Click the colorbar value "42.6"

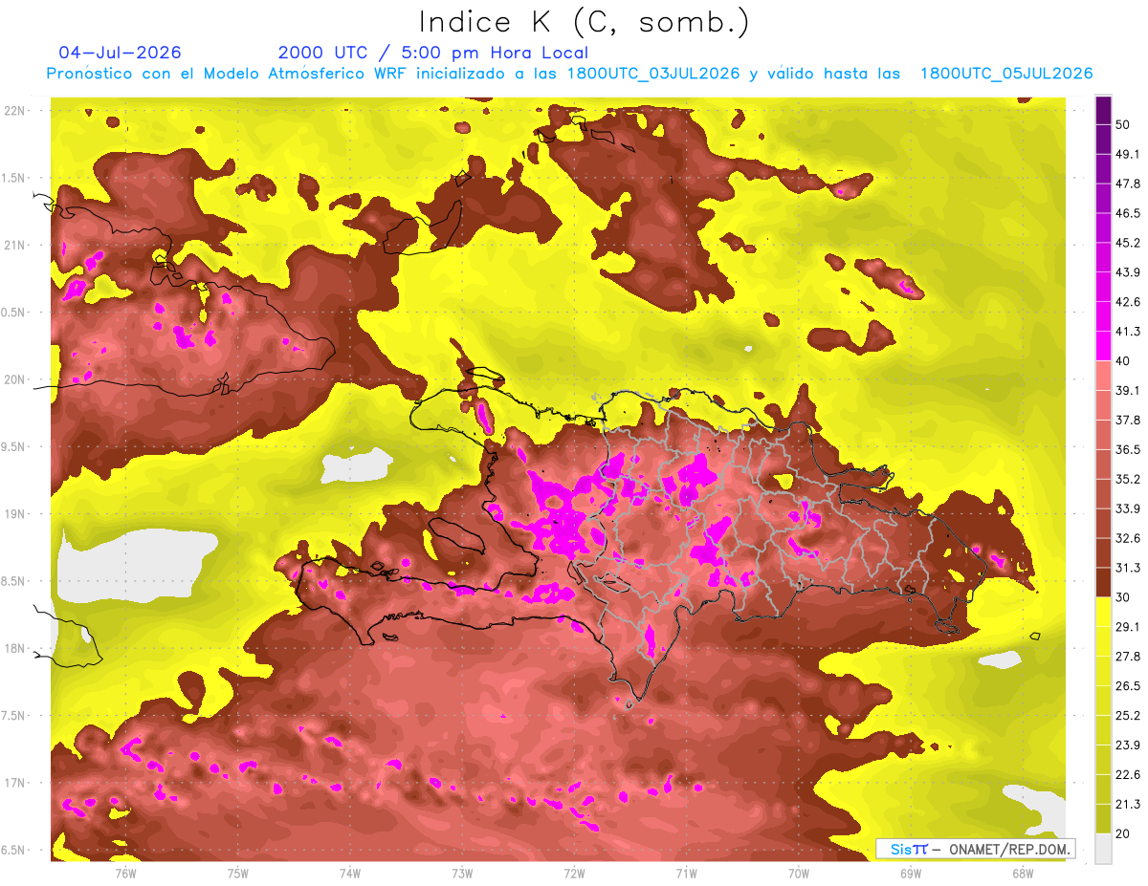click(x=1128, y=302)
